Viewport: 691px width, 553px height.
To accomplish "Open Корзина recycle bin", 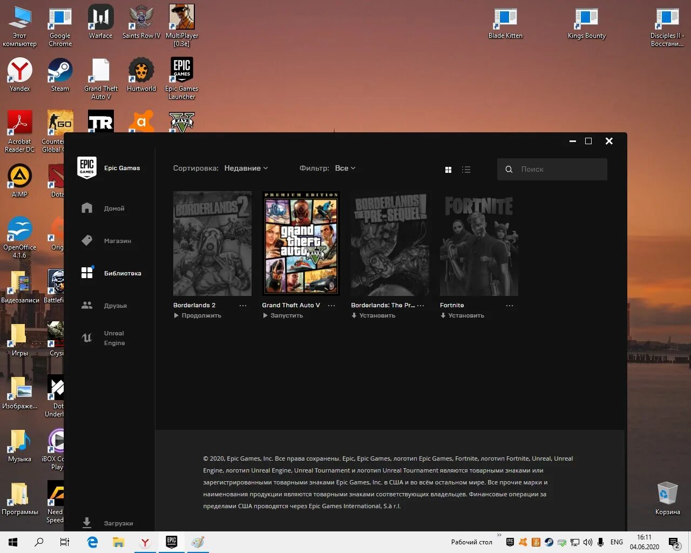I will pos(667,498).
